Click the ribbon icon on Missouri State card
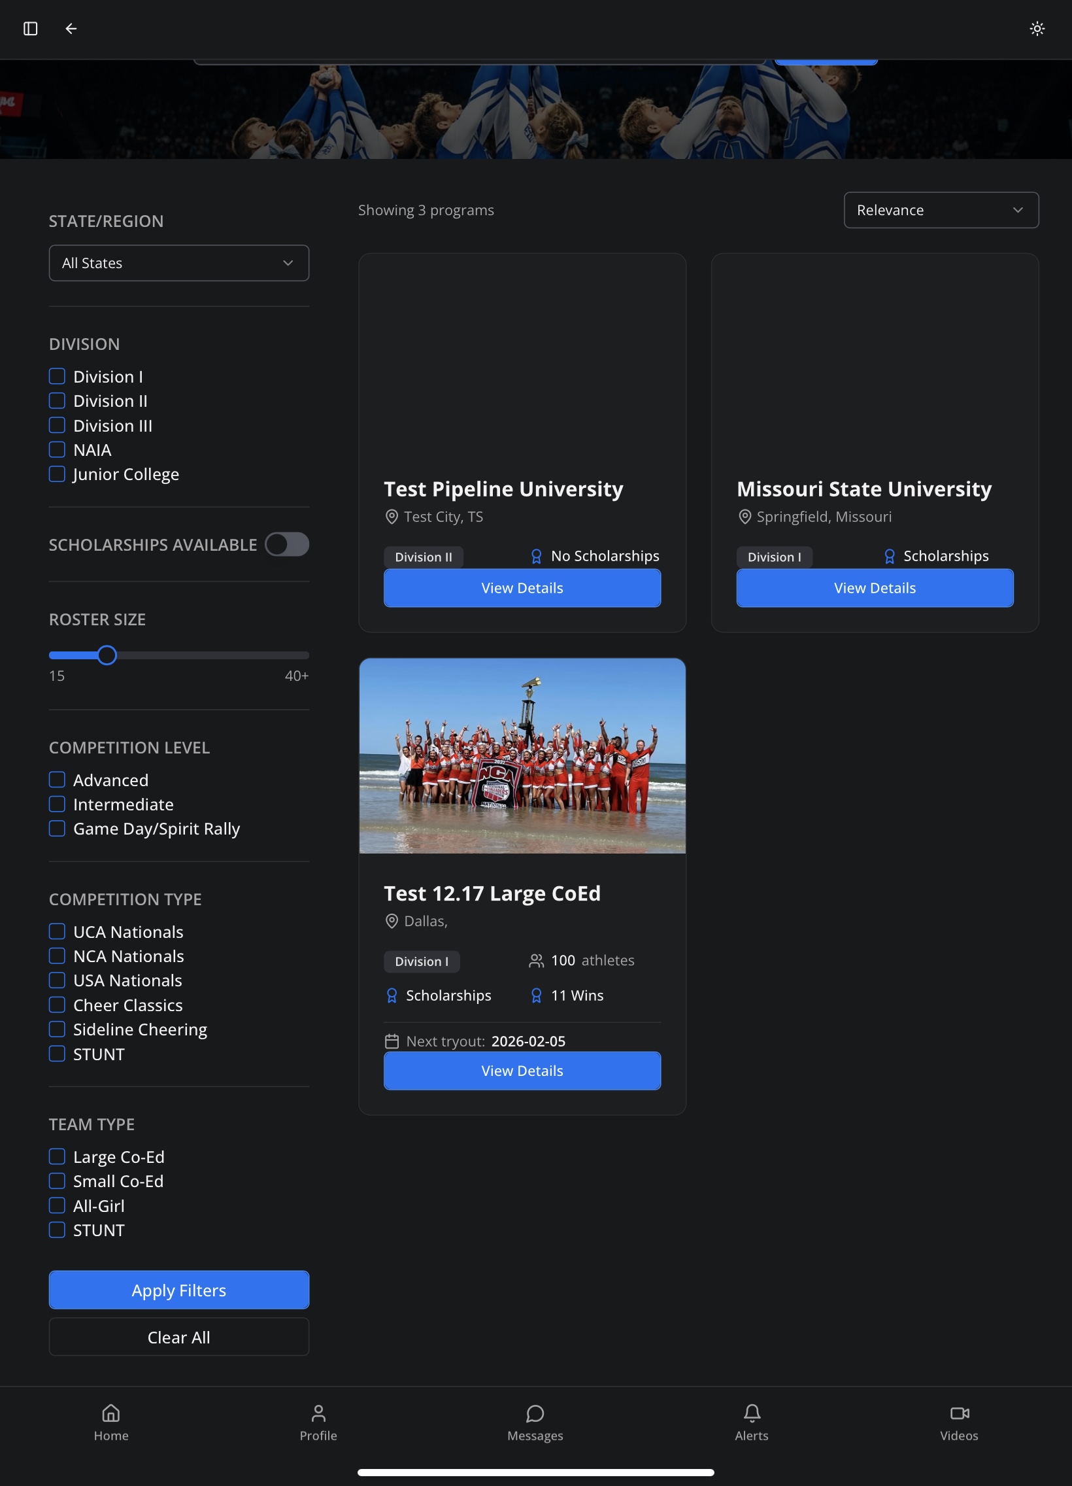 (x=889, y=556)
